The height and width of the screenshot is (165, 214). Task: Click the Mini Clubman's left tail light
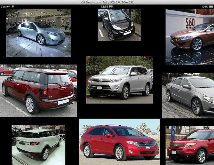(45, 92)
